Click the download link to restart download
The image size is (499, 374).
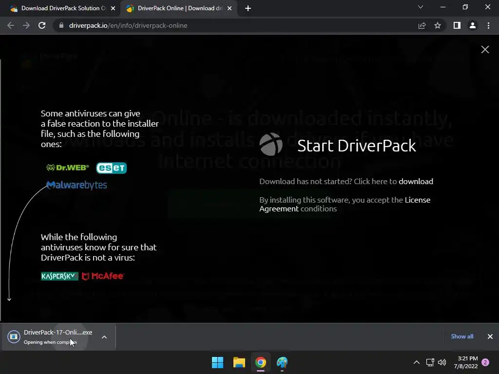coord(416,181)
